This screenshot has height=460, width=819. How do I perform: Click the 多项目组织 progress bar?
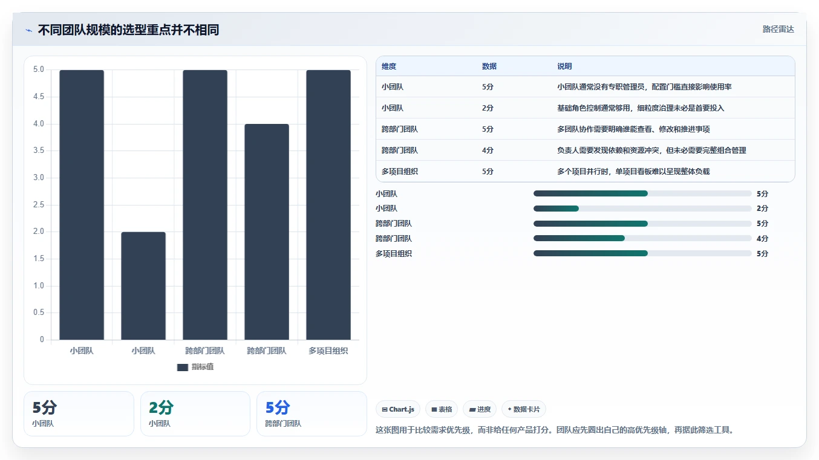pyautogui.click(x=642, y=254)
